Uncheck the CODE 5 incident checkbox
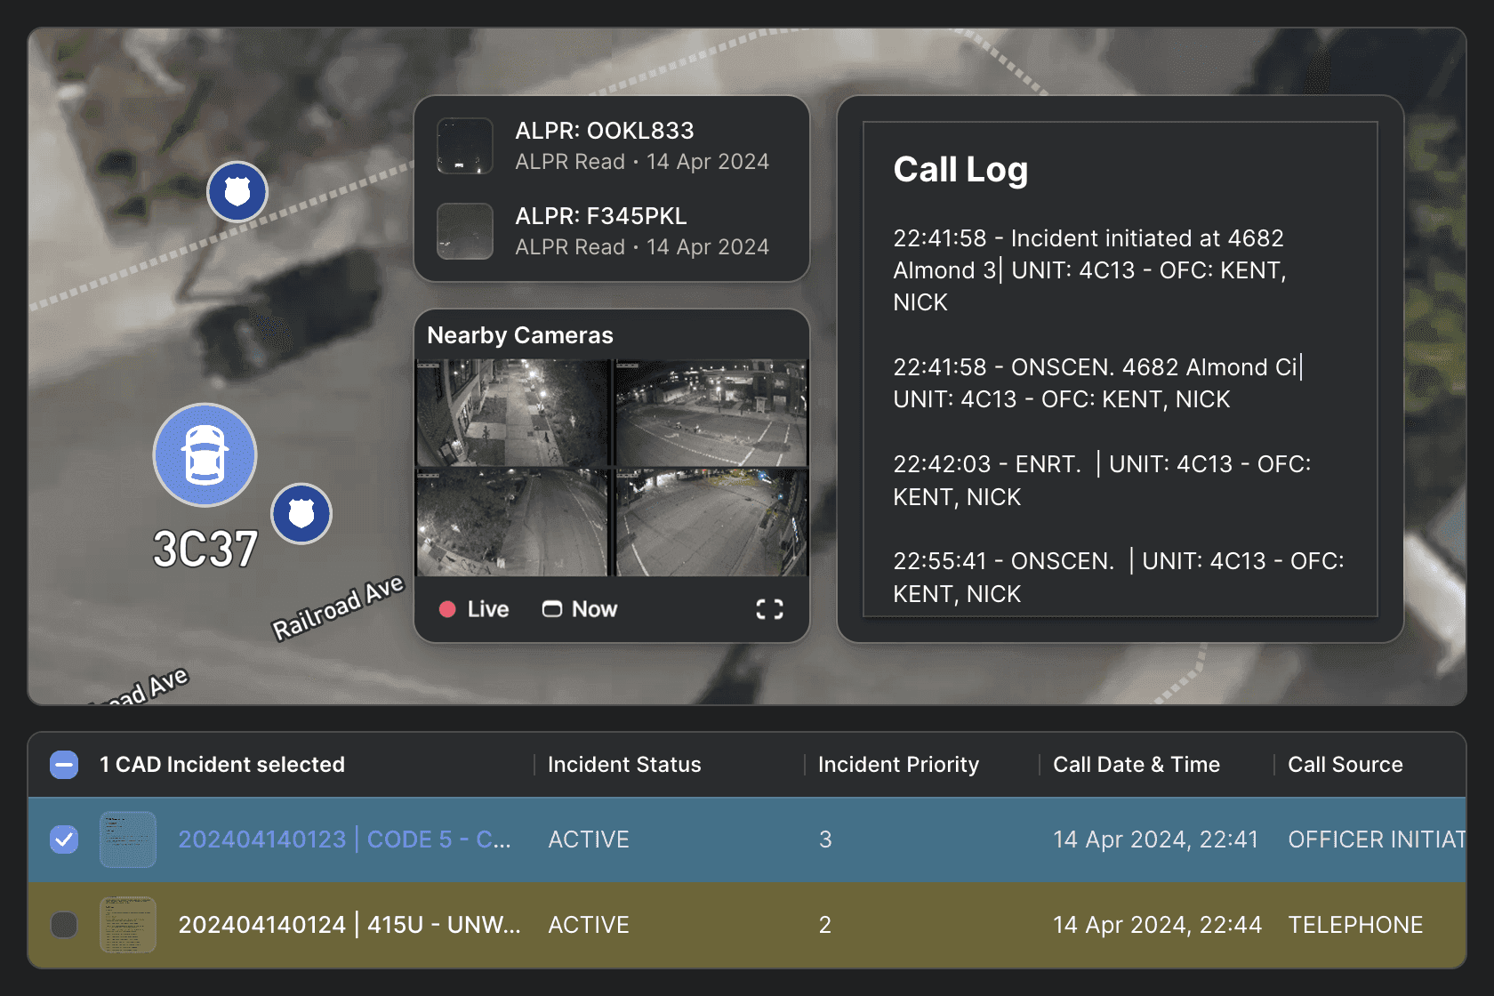The image size is (1494, 996). pyautogui.click(x=64, y=839)
